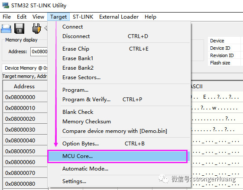Open the View menu
This screenshot has height=190, width=243.
[38, 17]
